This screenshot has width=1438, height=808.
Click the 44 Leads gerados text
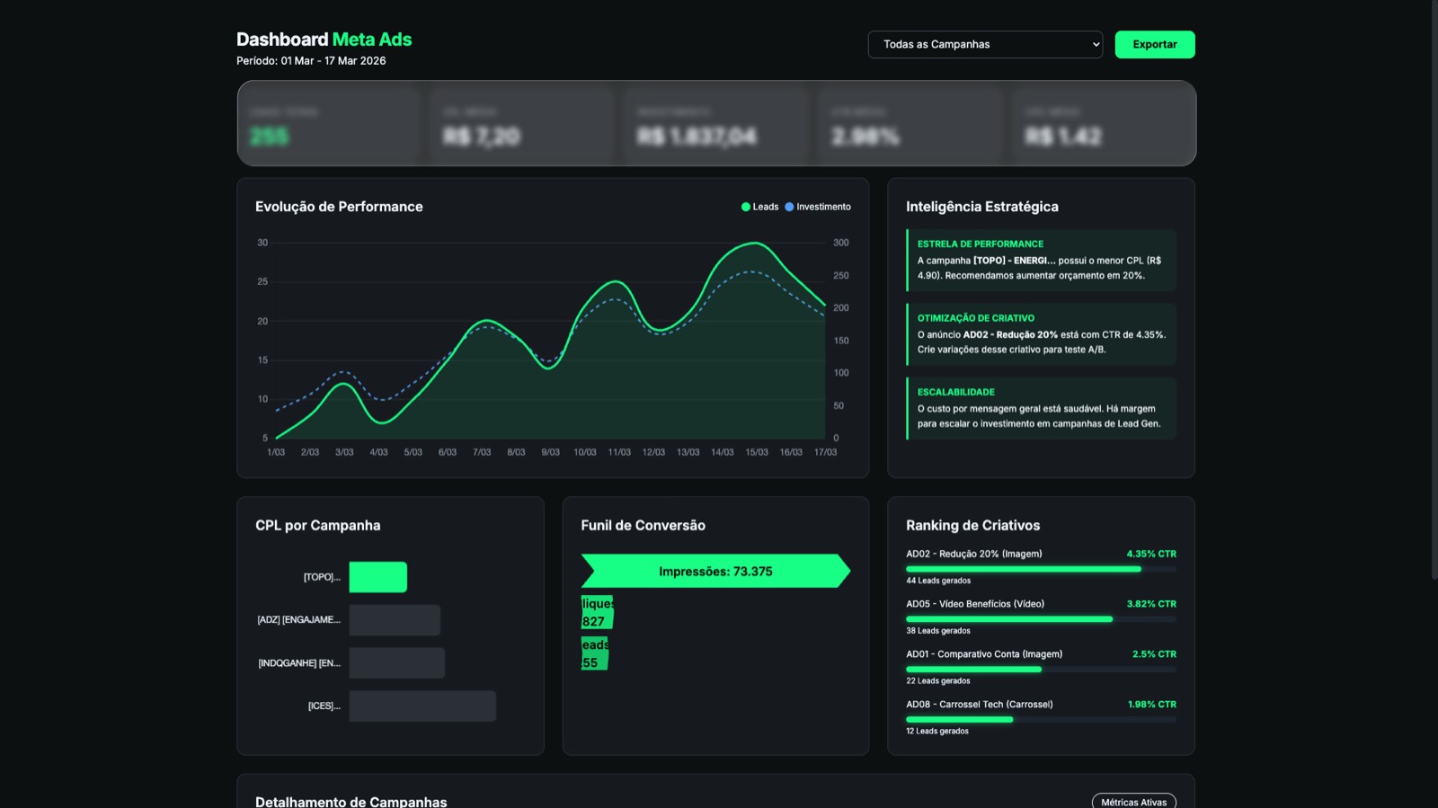coord(938,581)
